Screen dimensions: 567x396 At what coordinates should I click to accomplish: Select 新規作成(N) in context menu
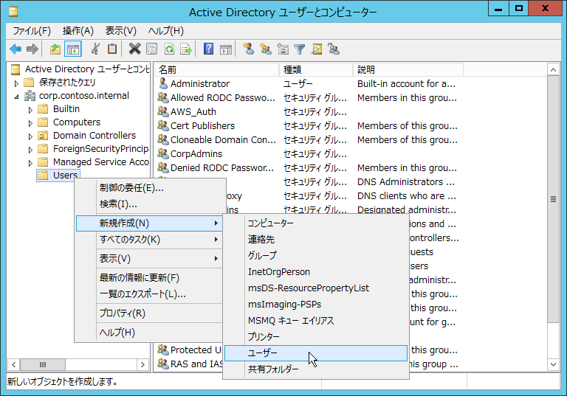click(x=148, y=223)
